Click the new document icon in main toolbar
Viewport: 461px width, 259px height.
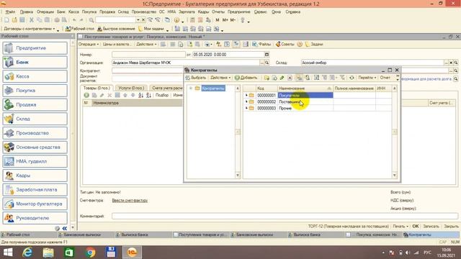click(x=6, y=20)
